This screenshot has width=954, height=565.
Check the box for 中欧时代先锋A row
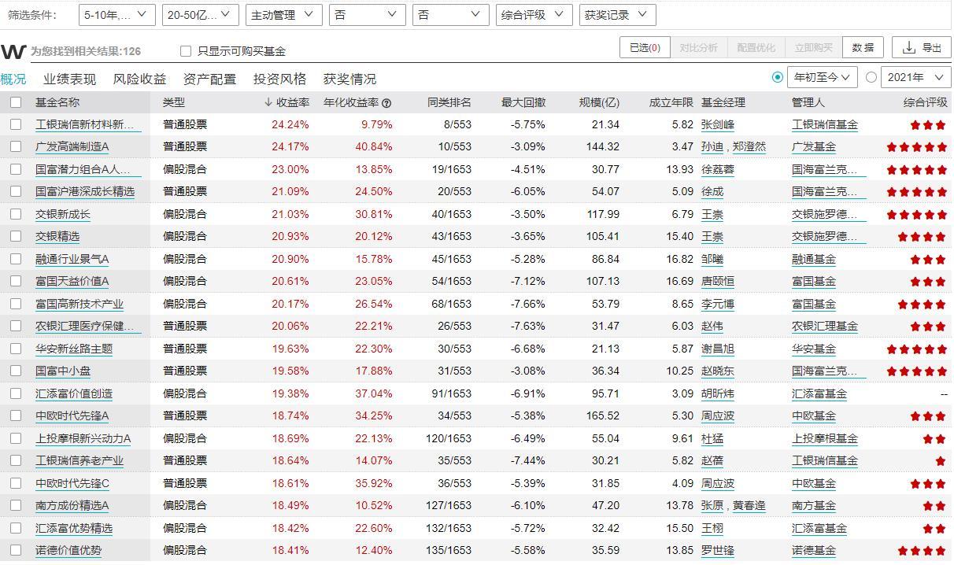click(x=16, y=415)
